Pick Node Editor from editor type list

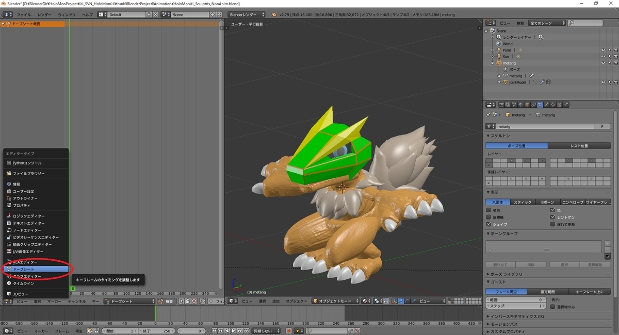click(36, 230)
